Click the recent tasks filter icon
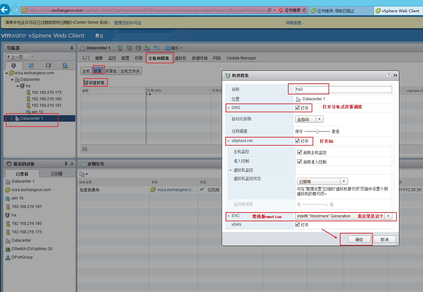This screenshot has height=292, width=423. (83, 174)
